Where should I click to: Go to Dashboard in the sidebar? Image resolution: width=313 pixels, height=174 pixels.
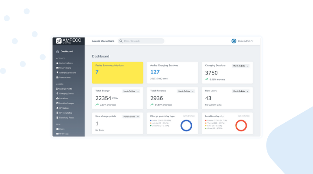click(67, 51)
